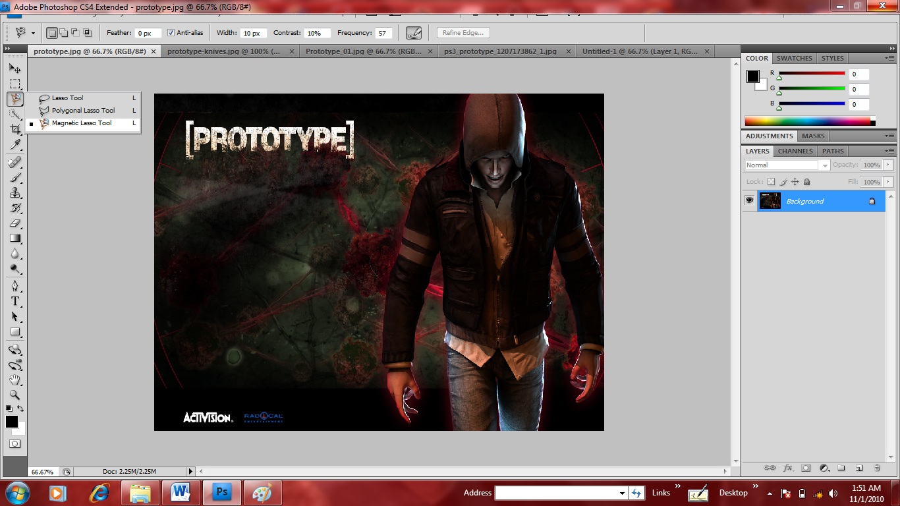Open the Channels tab
The width and height of the screenshot is (900, 506).
(795, 151)
